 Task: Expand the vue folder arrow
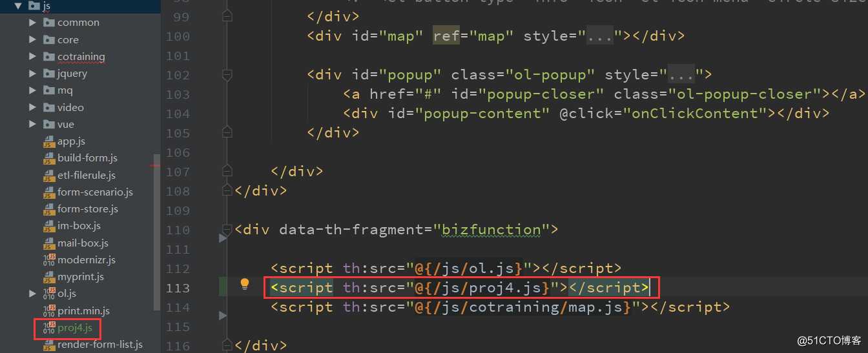pyautogui.click(x=33, y=125)
